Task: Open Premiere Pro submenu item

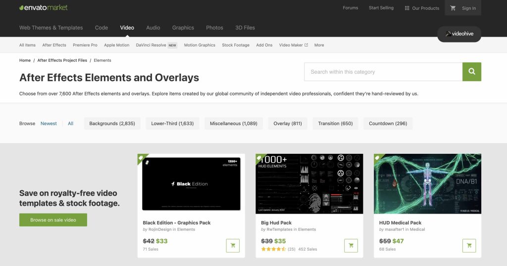Action: 85,45
